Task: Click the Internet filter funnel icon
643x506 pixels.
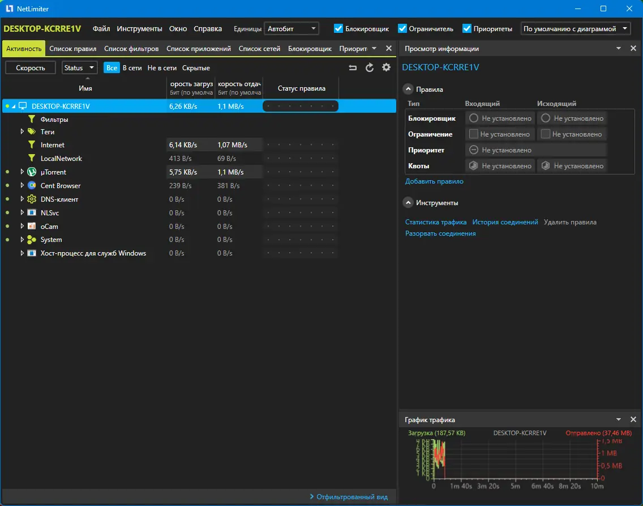Action: pos(32,145)
